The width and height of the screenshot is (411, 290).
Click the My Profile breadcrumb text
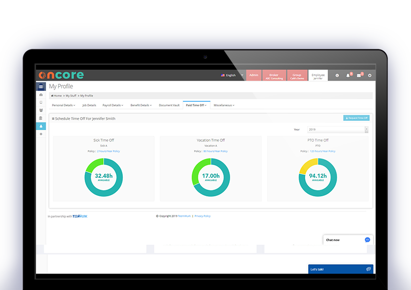tap(86, 96)
